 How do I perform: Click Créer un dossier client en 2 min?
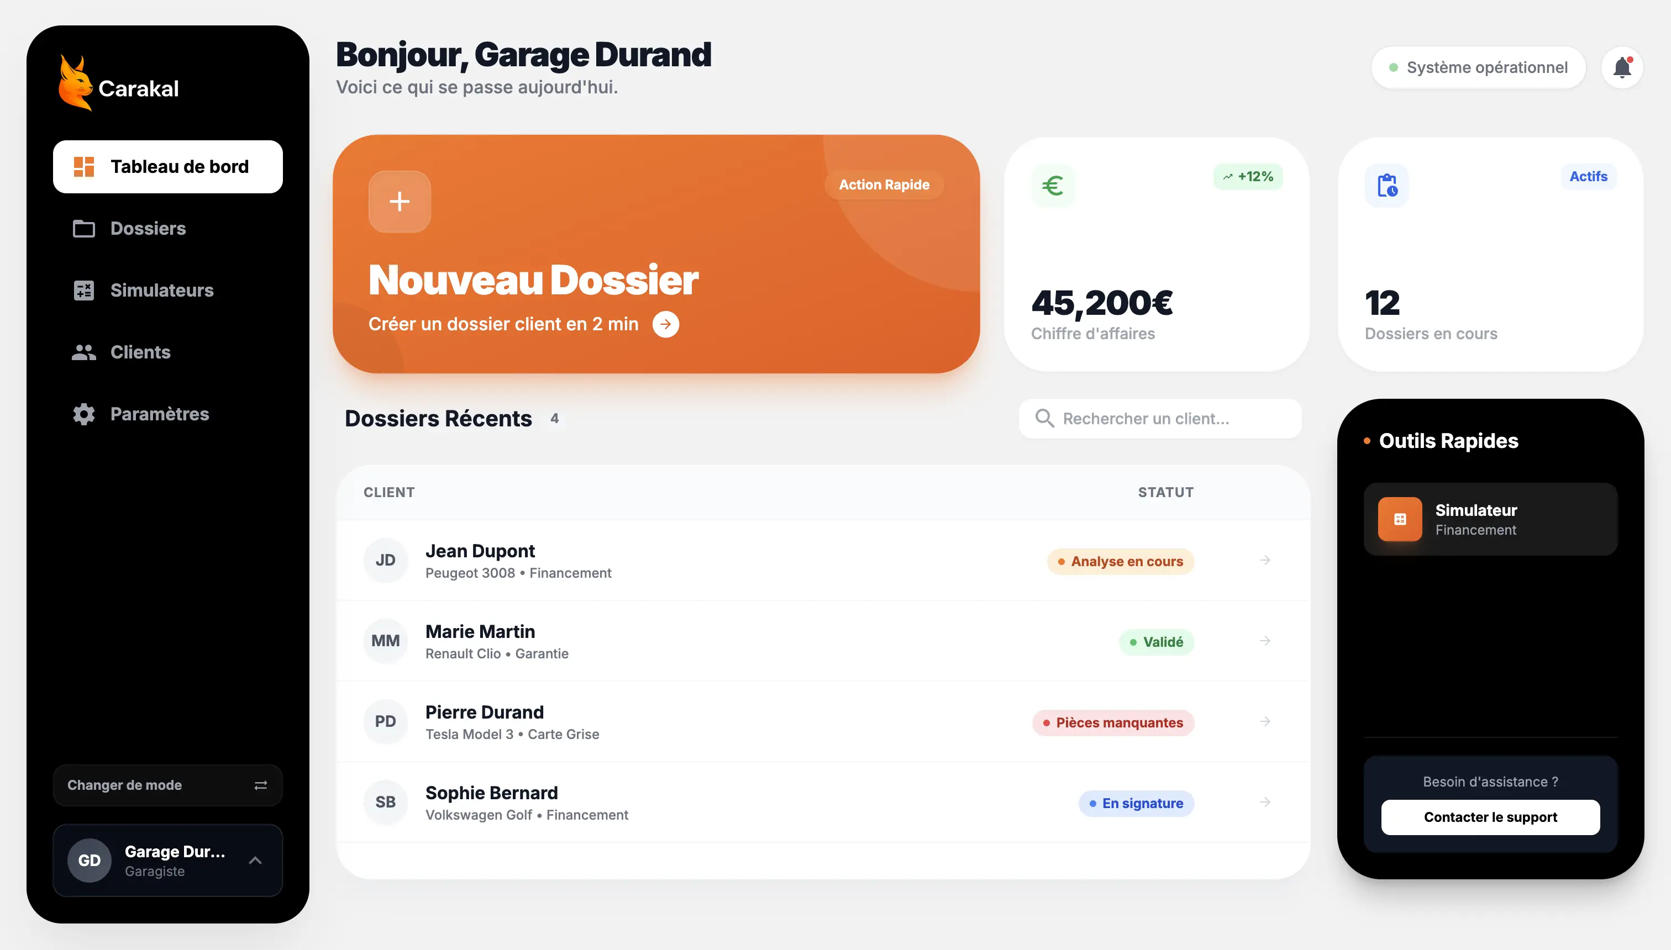504,324
